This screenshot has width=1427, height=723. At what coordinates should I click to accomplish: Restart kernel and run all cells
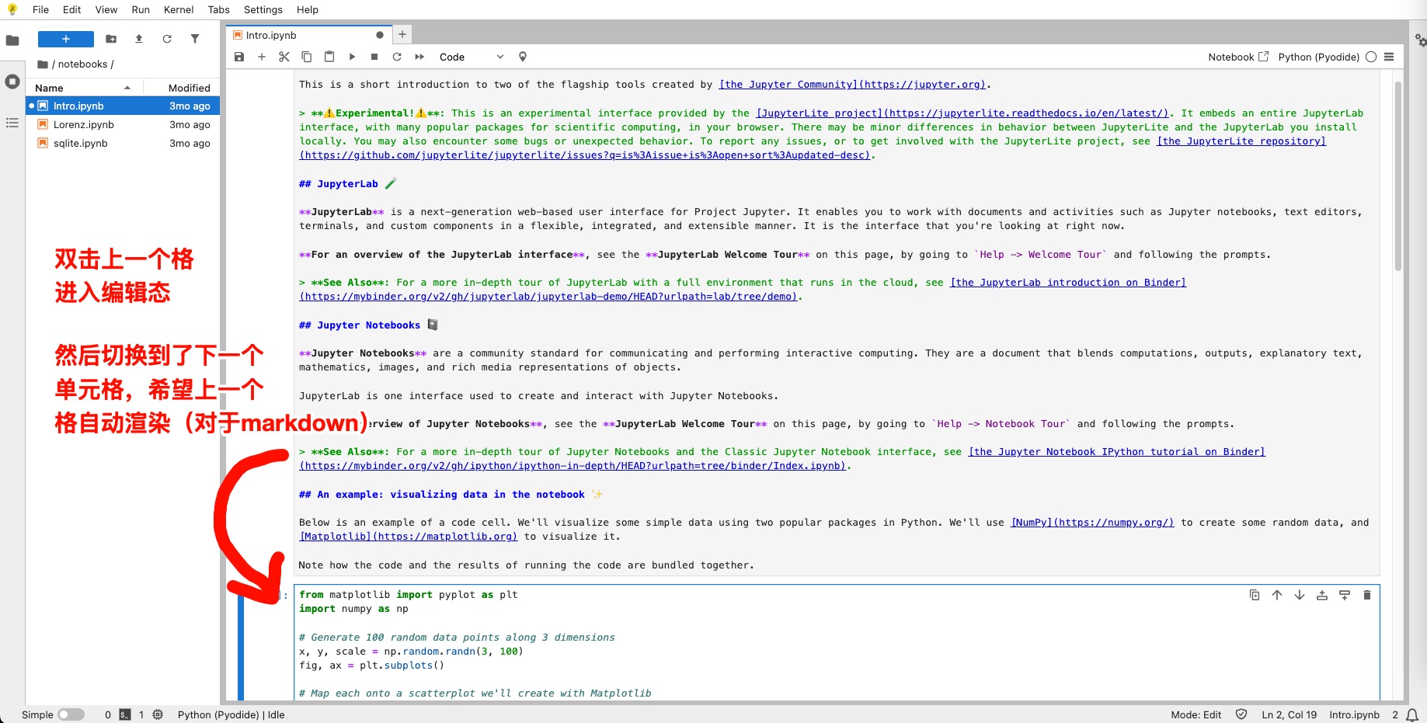[419, 57]
